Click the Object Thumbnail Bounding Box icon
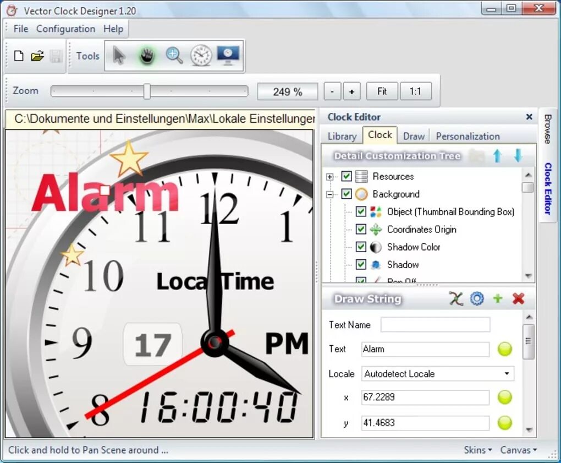 (x=376, y=211)
